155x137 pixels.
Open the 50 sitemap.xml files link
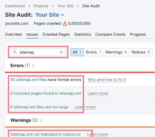29,80
